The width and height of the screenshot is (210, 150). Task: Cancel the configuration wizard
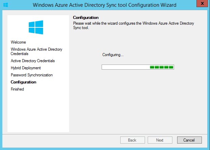coord(189,140)
